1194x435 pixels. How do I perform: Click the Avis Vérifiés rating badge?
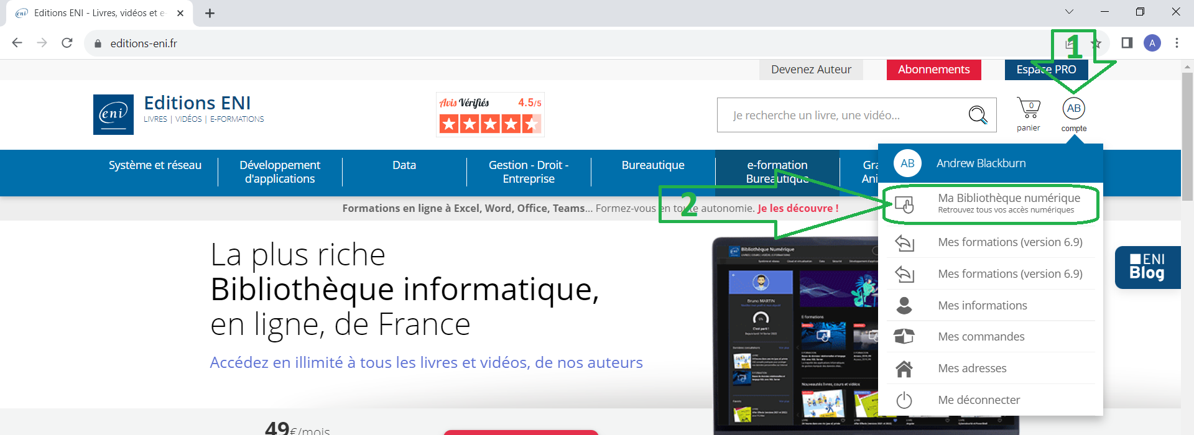click(x=490, y=114)
